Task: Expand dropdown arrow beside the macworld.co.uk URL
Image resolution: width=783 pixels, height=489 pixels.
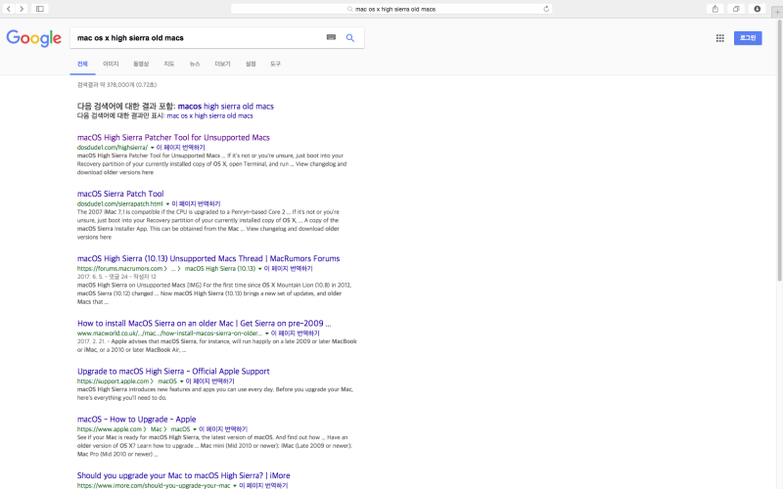Action: (x=266, y=333)
